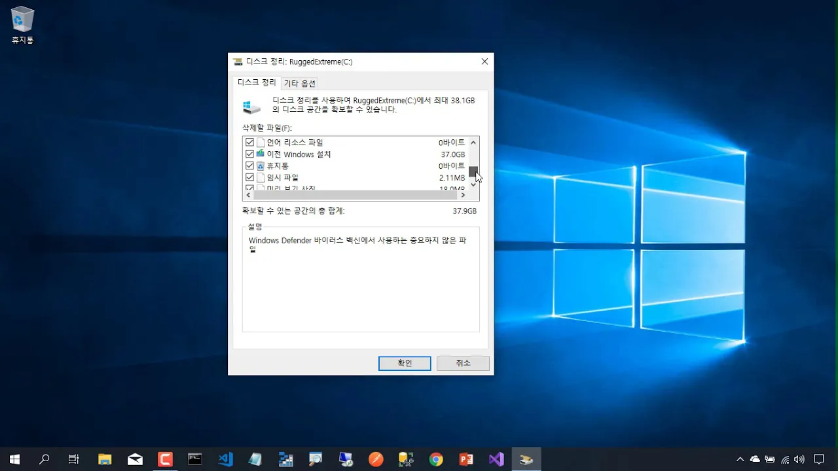This screenshot has width=838, height=471.
Task: Open the yellow database tool on taskbar
Action: click(x=406, y=459)
